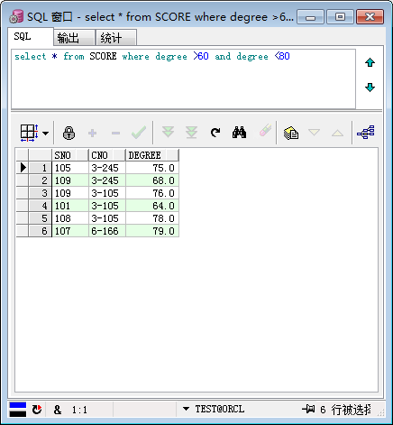Viewport: 393px width, 425px height.
Task: Open the find binoculars icon
Action: pos(239,133)
